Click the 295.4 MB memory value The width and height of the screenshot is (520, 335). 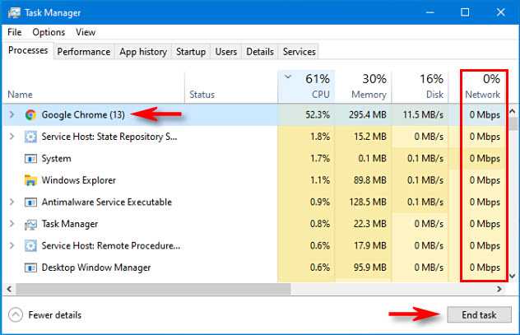pos(368,114)
